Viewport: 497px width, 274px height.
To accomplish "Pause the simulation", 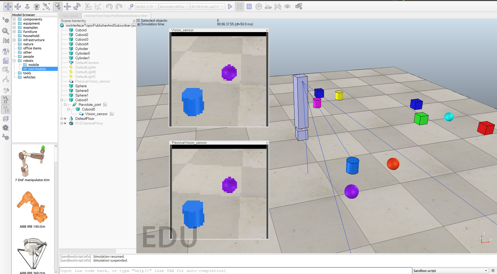I will (x=240, y=6).
